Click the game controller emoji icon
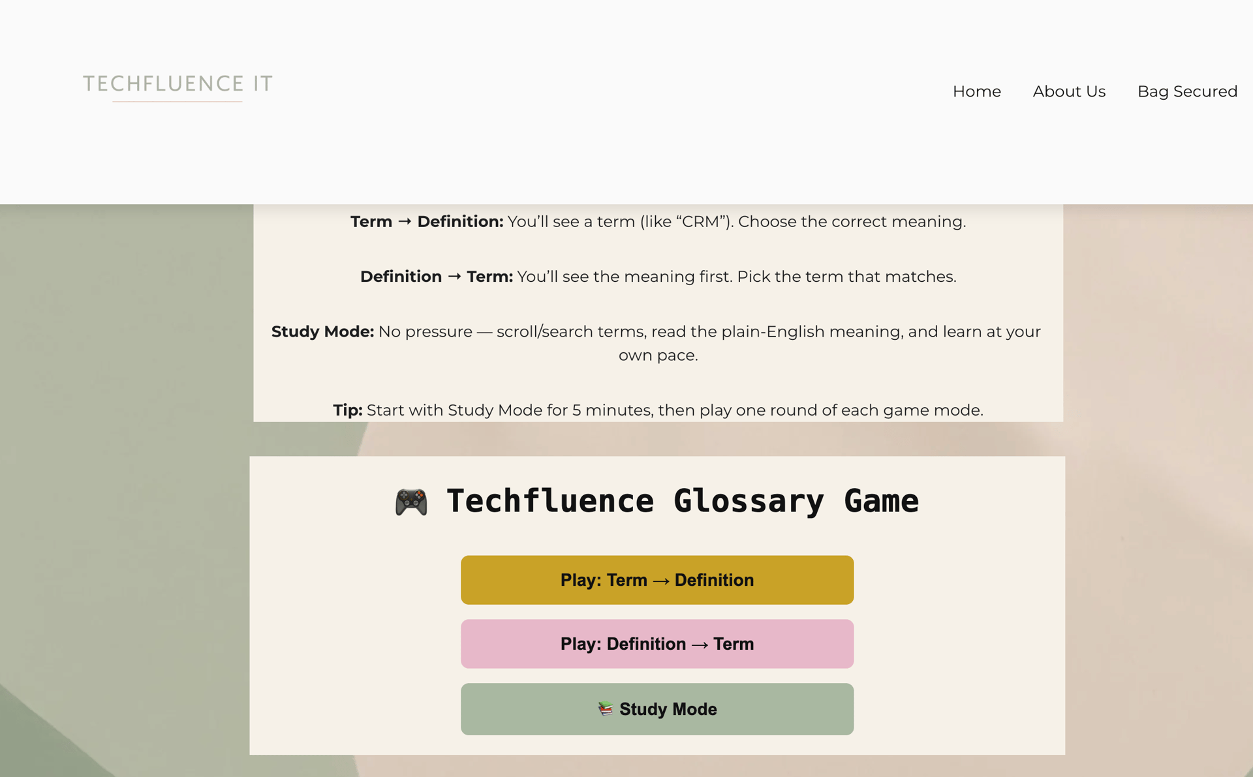 (x=411, y=502)
